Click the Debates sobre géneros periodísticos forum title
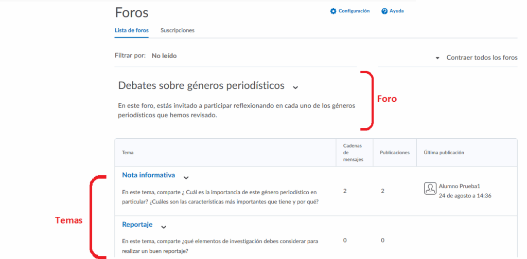The image size is (527, 259). pyautogui.click(x=201, y=85)
